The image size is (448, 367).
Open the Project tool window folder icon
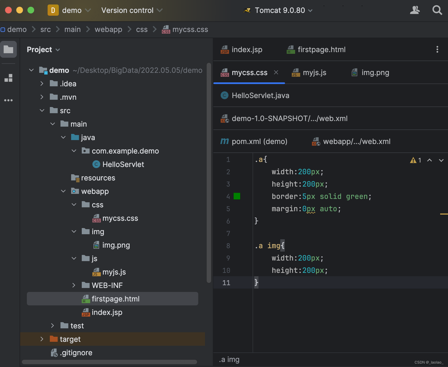(x=8, y=49)
